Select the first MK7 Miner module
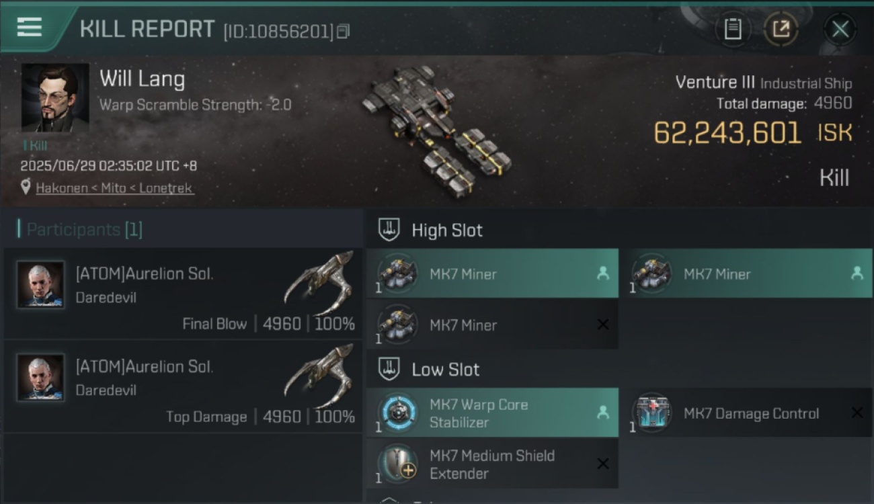The width and height of the screenshot is (874, 504). [x=492, y=274]
